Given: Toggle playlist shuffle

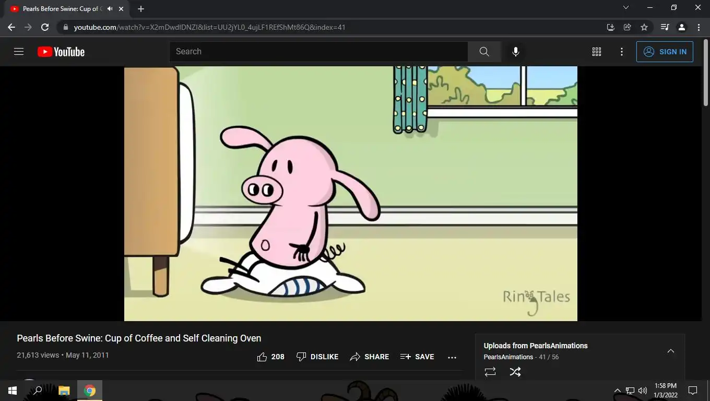Looking at the screenshot, I should point(515,372).
